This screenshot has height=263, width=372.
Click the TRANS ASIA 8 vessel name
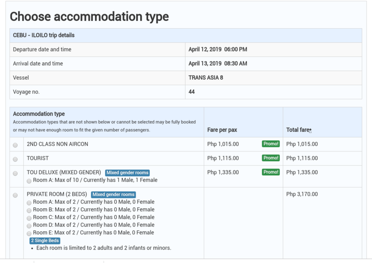(x=206, y=78)
